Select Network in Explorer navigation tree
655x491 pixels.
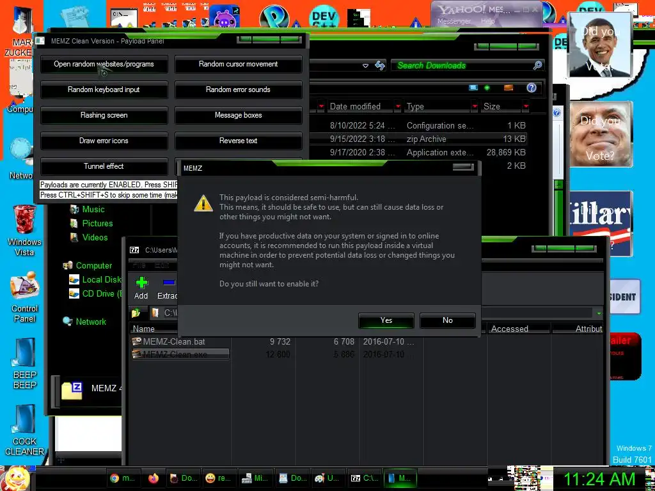coord(91,322)
